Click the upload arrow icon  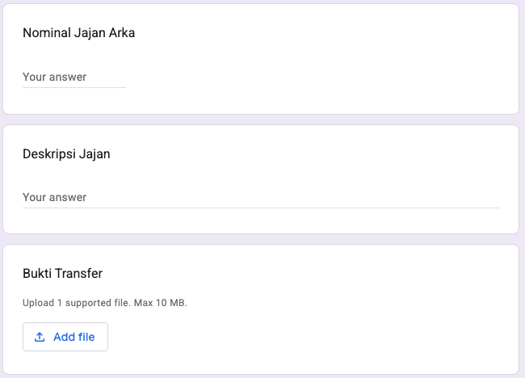tap(40, 337)
